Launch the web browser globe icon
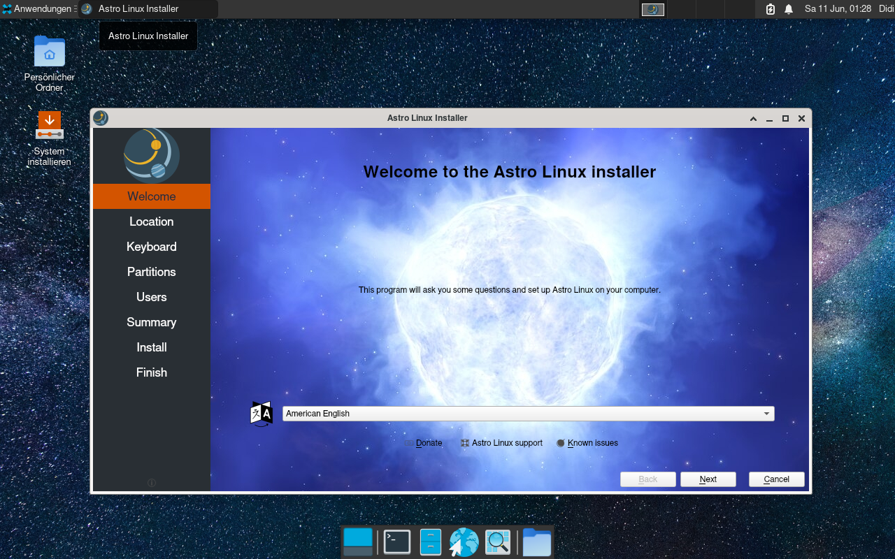The width and height of the screenshot is (895, 559). click(464, 542)
